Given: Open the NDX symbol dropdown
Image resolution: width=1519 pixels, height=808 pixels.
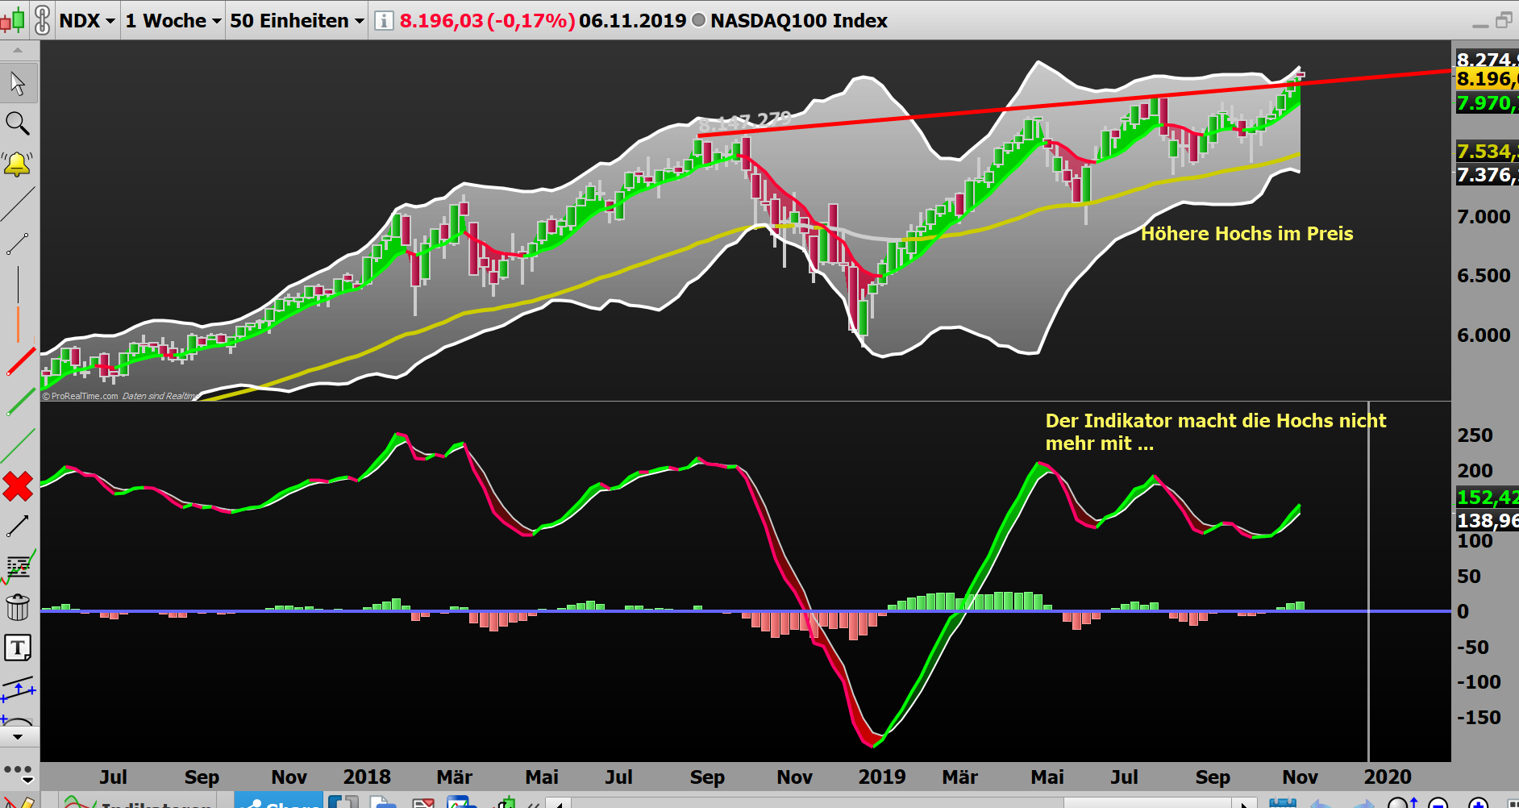Looking at the screenshot, I should pos(87,20).
